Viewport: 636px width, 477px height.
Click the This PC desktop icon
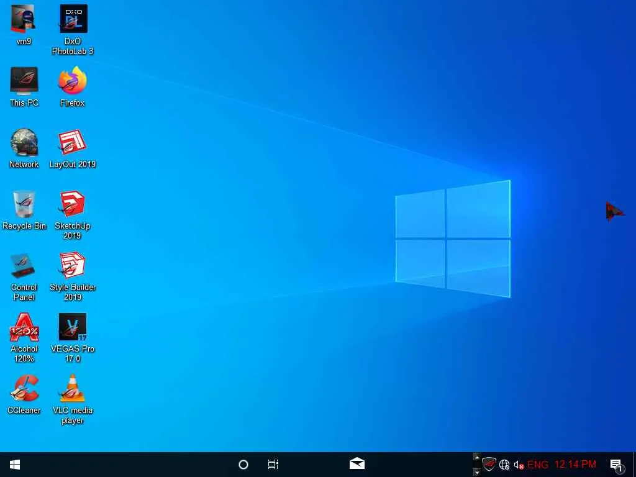(24, 87)
